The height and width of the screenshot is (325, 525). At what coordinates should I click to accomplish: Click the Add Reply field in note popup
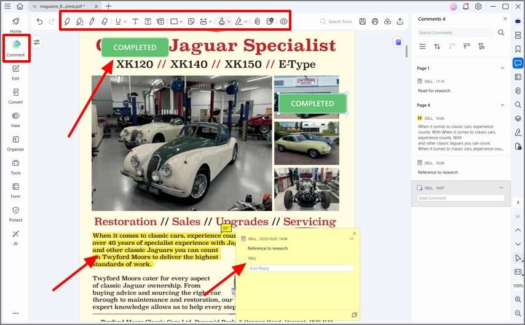(301, 268)
